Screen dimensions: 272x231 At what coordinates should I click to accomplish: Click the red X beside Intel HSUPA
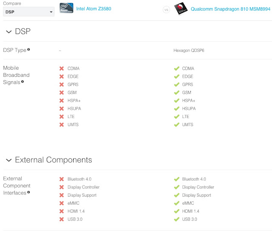click(62, 109)
